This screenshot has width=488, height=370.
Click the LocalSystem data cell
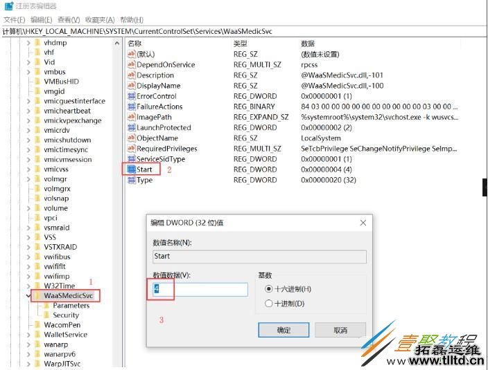click(x=320, y=138)
